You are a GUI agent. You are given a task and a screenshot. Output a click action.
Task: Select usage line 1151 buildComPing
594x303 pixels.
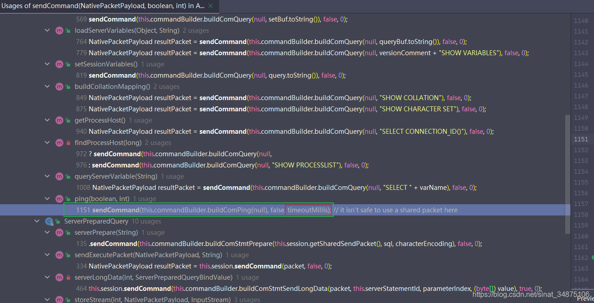pos(267,210)
